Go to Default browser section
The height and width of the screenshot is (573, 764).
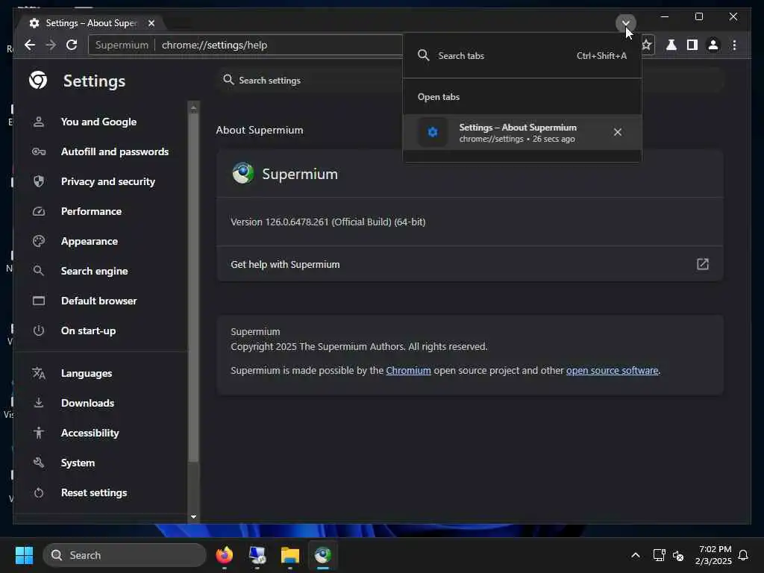click(99, 301)
